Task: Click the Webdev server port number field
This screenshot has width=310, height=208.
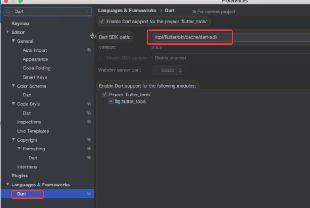Action: coord(165,70)
